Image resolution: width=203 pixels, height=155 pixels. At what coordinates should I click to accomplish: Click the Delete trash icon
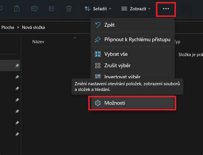(x=69, y=9)
